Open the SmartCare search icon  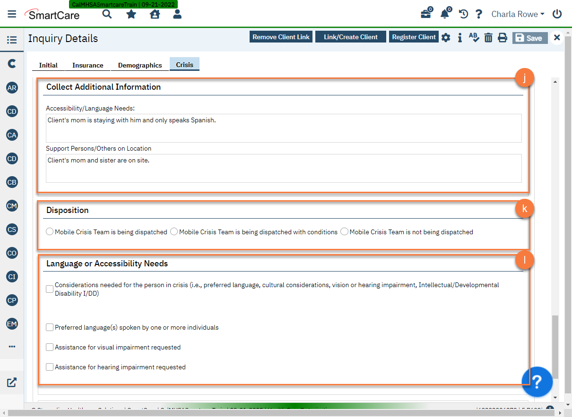point(107,14)
